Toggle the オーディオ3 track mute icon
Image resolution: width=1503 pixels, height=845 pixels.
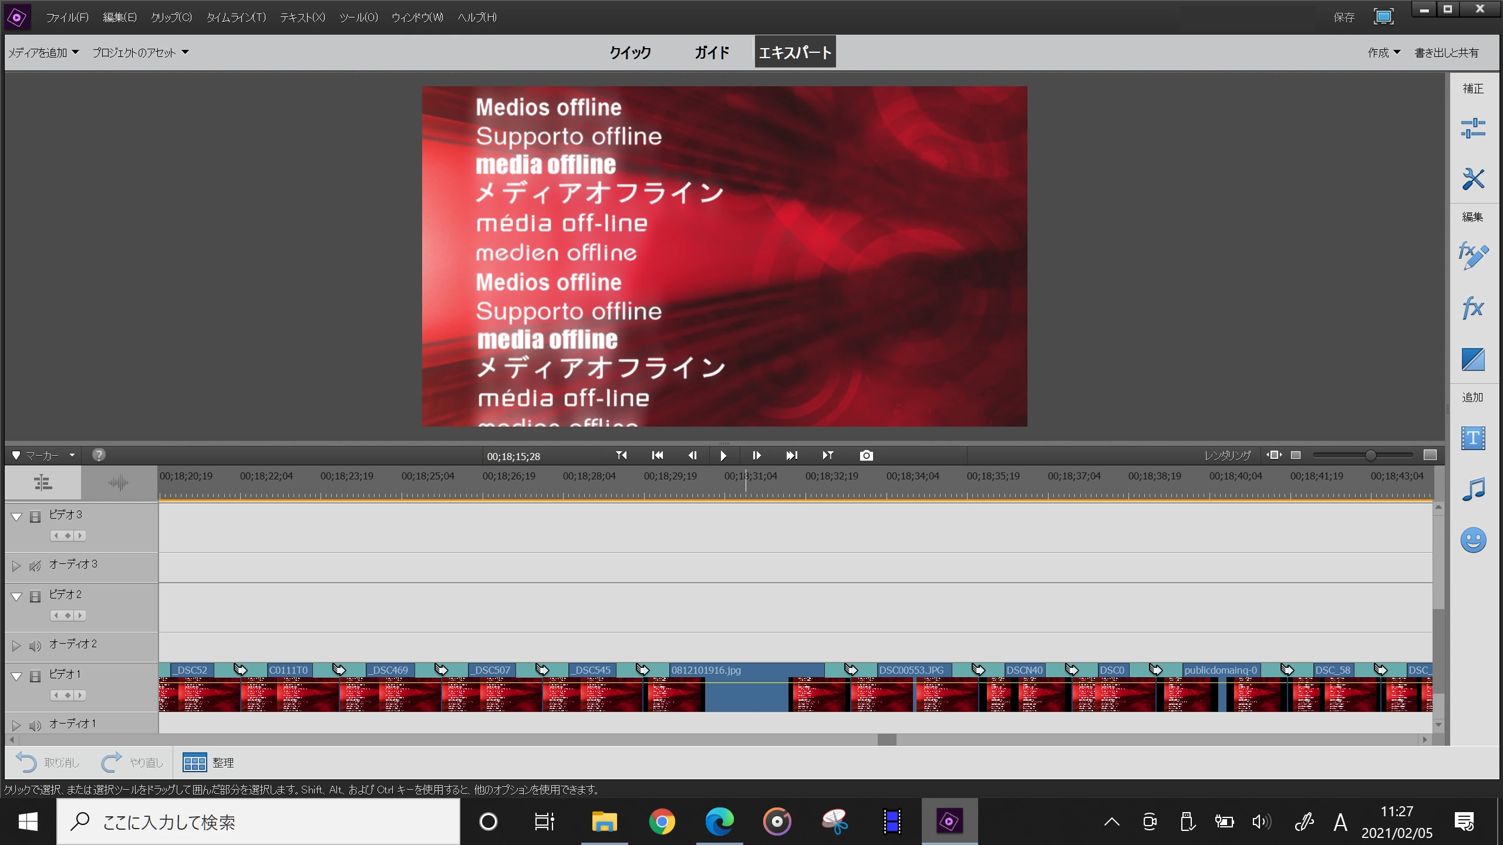(35, 566)
